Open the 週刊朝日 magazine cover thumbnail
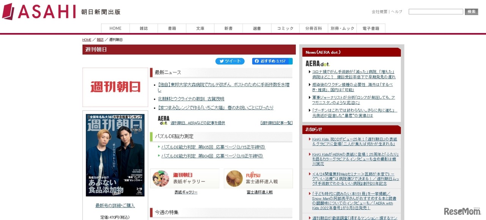The width and height of the screenshot is (486, 220). pyautogui.click(x=115, y=156)
